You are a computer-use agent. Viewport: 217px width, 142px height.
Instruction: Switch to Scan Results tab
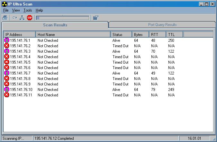[x=55, y=25]
